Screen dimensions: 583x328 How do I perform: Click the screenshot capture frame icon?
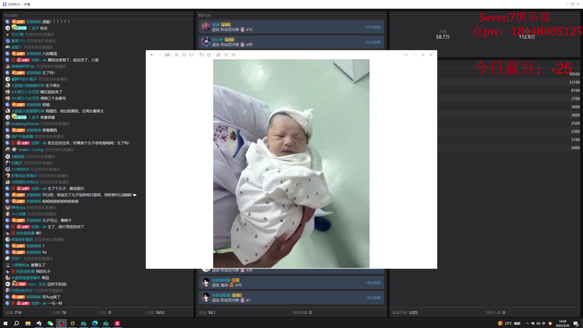click(226, 55)
